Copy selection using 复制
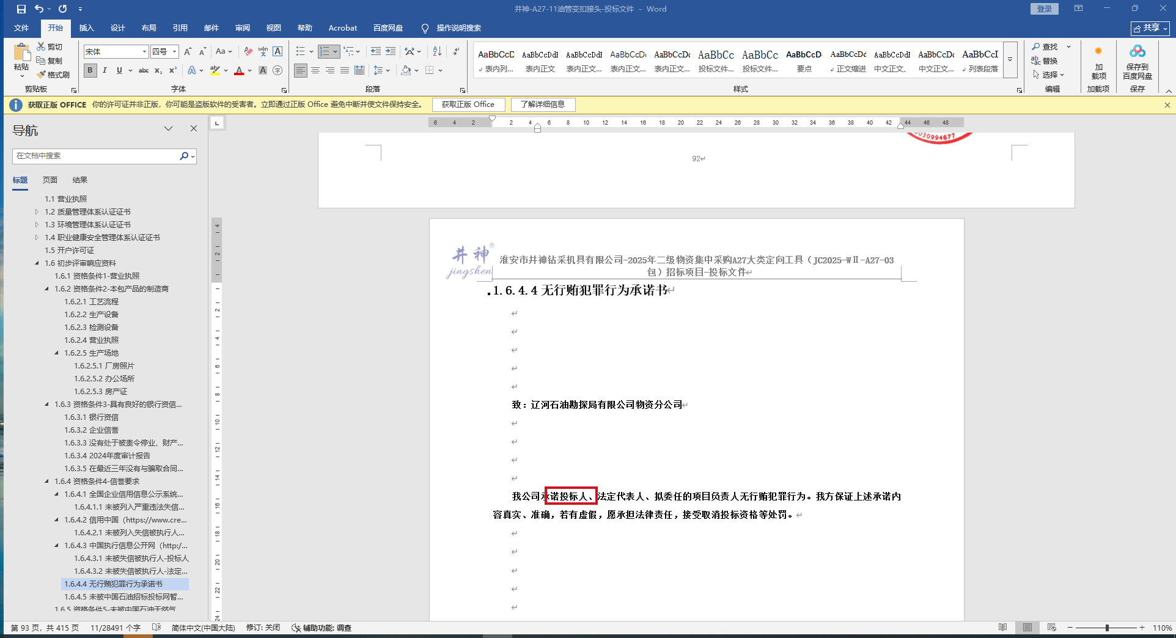 [x=50, y=61]
